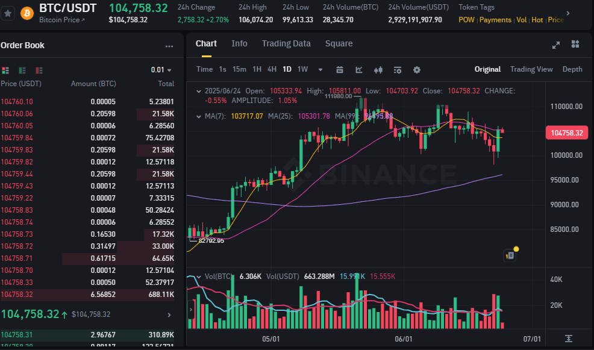This screenshot has height=350, width=594.
Task: Open chart settings gear icon
Action: [x=417, y=70]
